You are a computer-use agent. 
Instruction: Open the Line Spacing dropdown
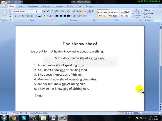coord(74,16)
